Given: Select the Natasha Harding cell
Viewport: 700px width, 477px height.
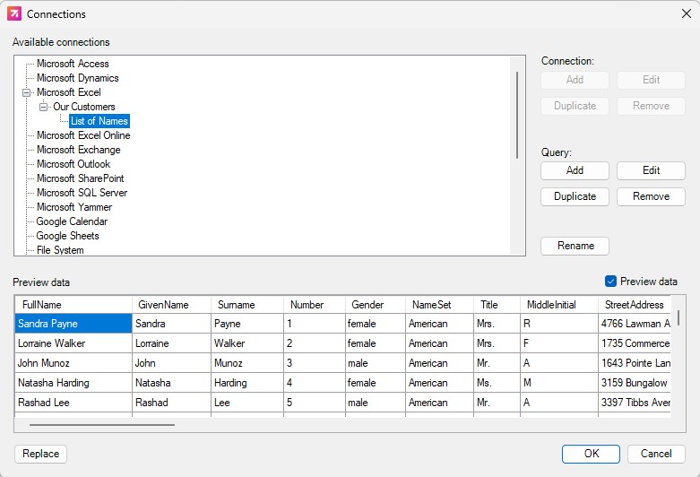Looking at the screenshot, I should (x=73, y=382).
